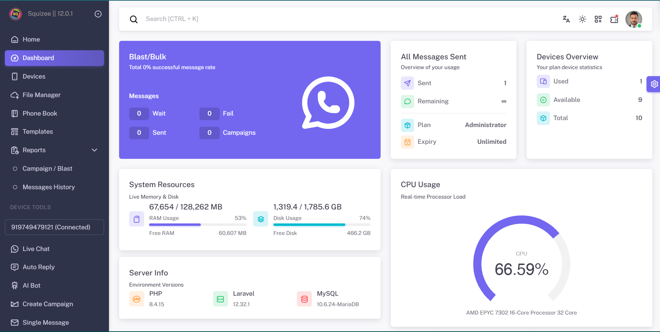The width and height of the screenshot is (660, 332).
Task: Open Live Chat from sidebar
Action: [36, 249]
